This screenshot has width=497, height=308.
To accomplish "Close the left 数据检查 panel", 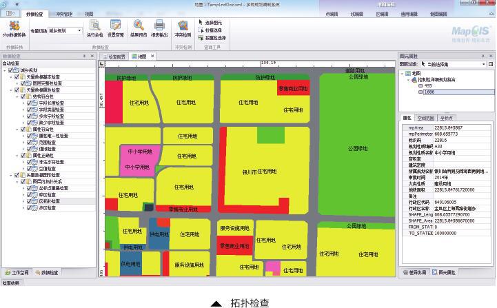I will [x=92, y=56].
